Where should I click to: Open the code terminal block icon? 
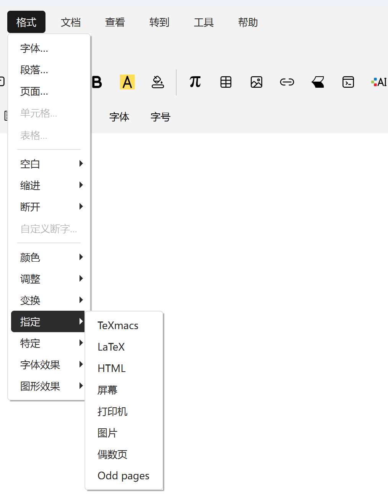pyautogui.click(x=348, y=82)
